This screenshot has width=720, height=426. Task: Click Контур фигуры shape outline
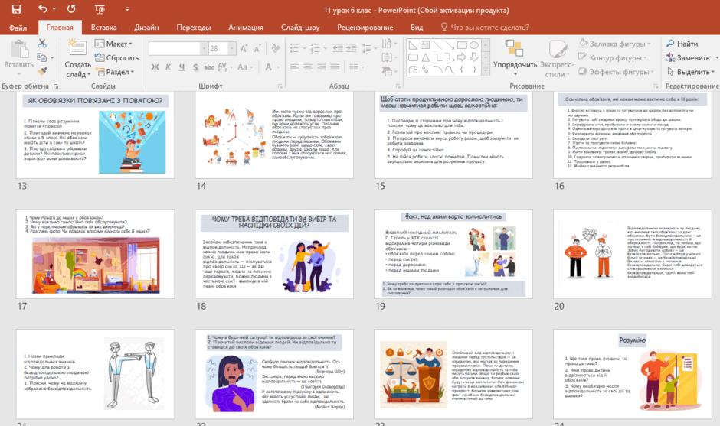coord(613,58)
